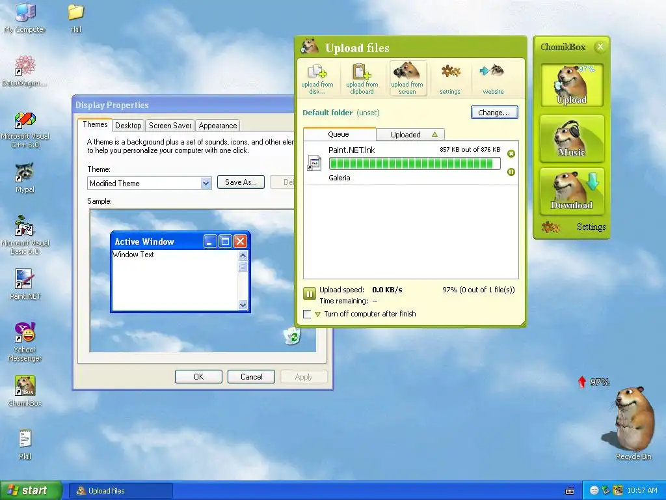Click Upload files taskbar button
The height and width of the screenshot is (500, 666).
(x=120, y=491)
